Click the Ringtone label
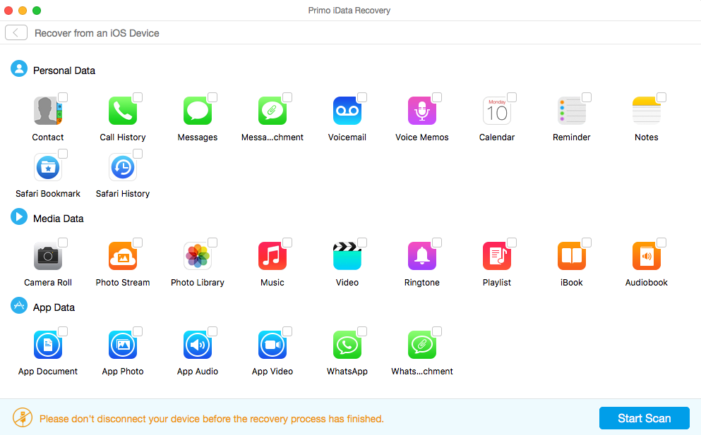This screenshot has height=435, width=701. pyautogui.click(x=421, y=282)
